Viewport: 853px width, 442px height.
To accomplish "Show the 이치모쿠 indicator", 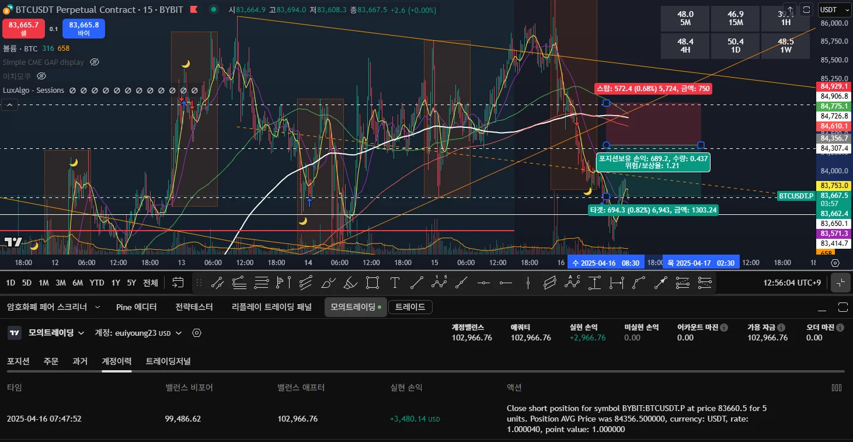I will [41, 76].
